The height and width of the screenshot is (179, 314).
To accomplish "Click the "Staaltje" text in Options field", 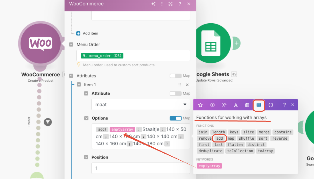I will click(x=151, y=129).
